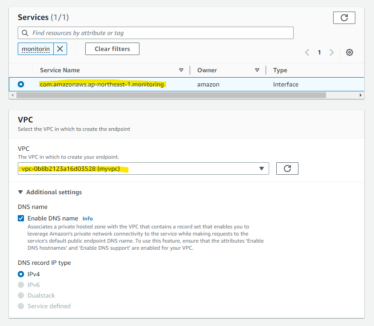The height and width of the screenshot is (326, 374).
Task: Click horizontal scrollbar in services table
Action: point(171,95)
